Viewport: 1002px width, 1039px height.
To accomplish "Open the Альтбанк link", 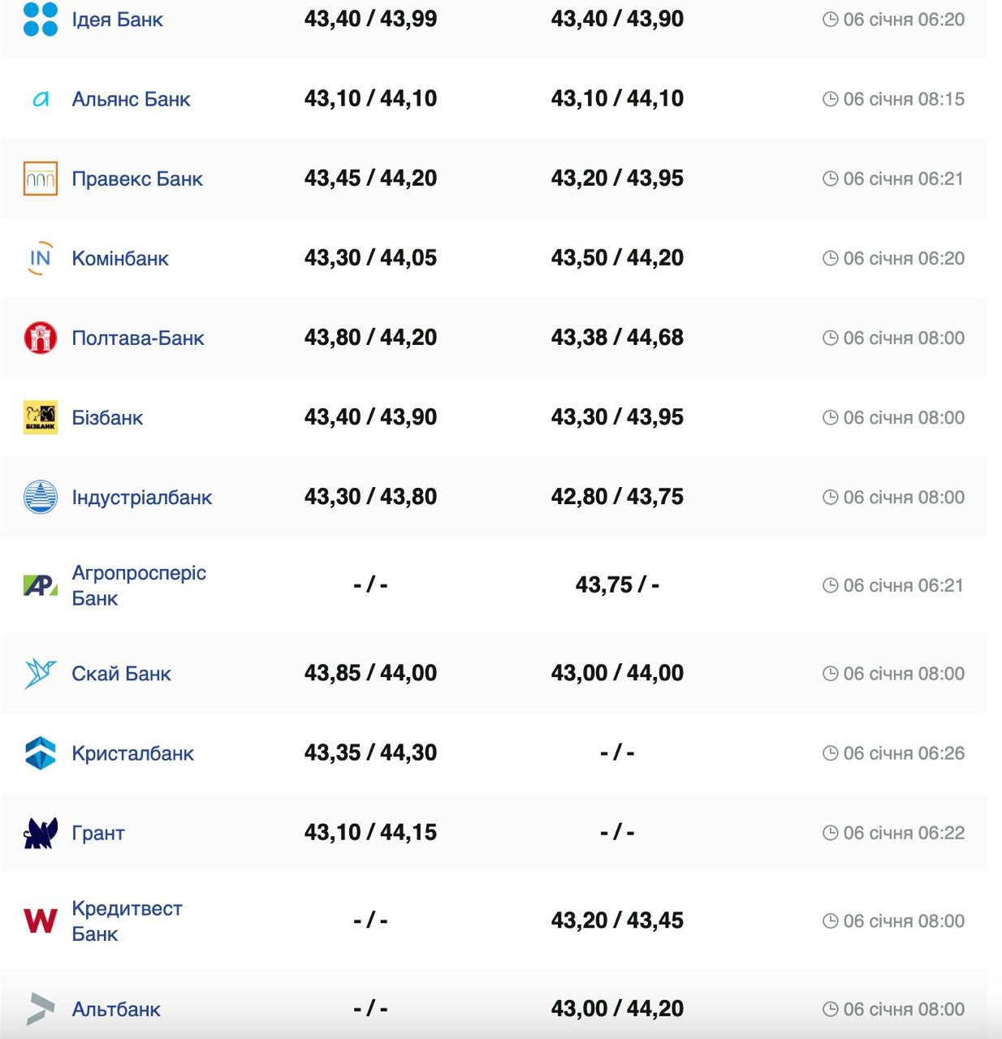I will (116, 1009).
